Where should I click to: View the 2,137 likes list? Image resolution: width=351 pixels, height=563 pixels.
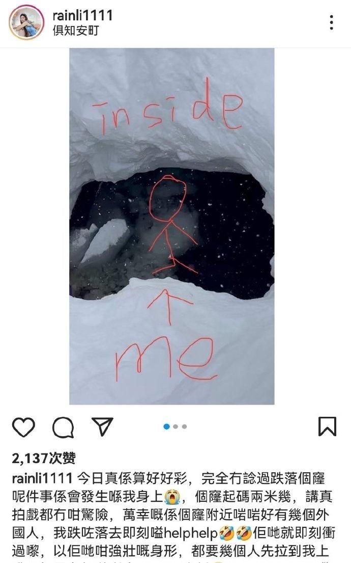[x=44, y=458]
